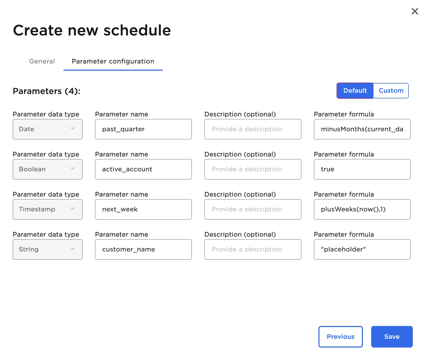Screen dimensions: 428x355
Task: Switch to Custom parameter mode
Action: tap(391, 91)
